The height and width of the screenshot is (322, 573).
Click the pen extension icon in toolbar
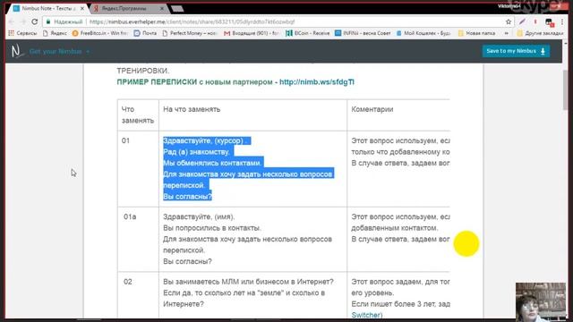[522, 21]
